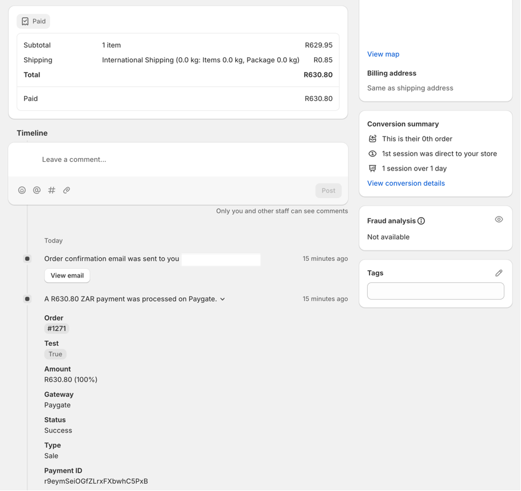Click the hashtag icon in comment toolbar
The width and height of the screenshot is (521, 491).
52,191
